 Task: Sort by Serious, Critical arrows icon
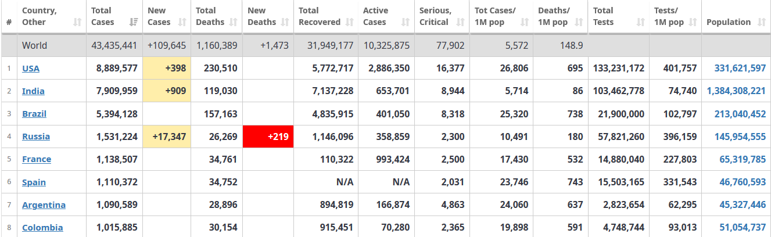coord(460,22)
